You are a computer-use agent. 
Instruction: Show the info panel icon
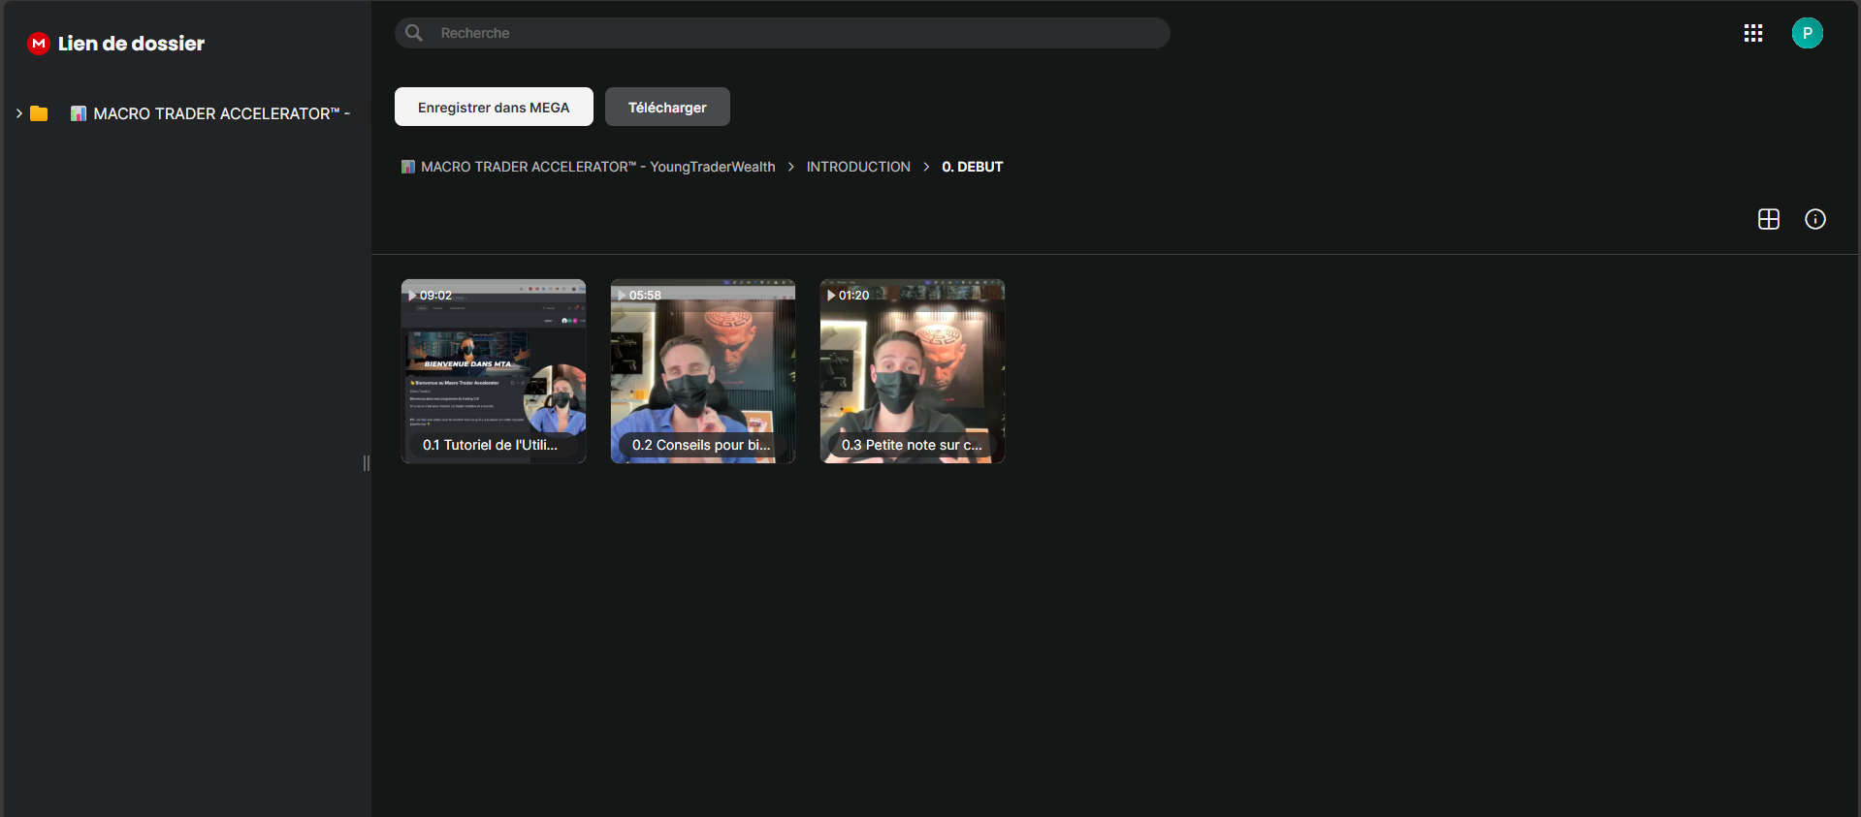(x=1814, y=219)
